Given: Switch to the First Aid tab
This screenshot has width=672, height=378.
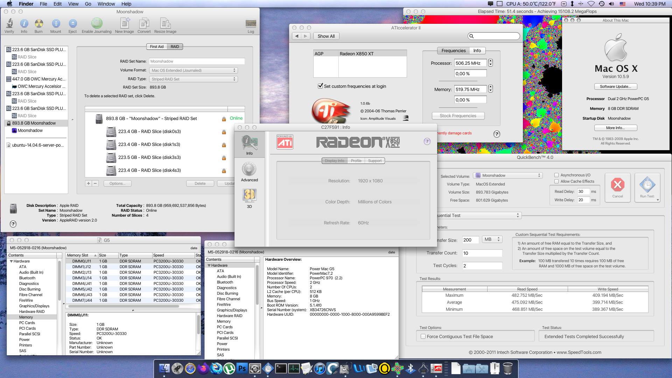Looking at the screenshot, I should pos(156,47).
